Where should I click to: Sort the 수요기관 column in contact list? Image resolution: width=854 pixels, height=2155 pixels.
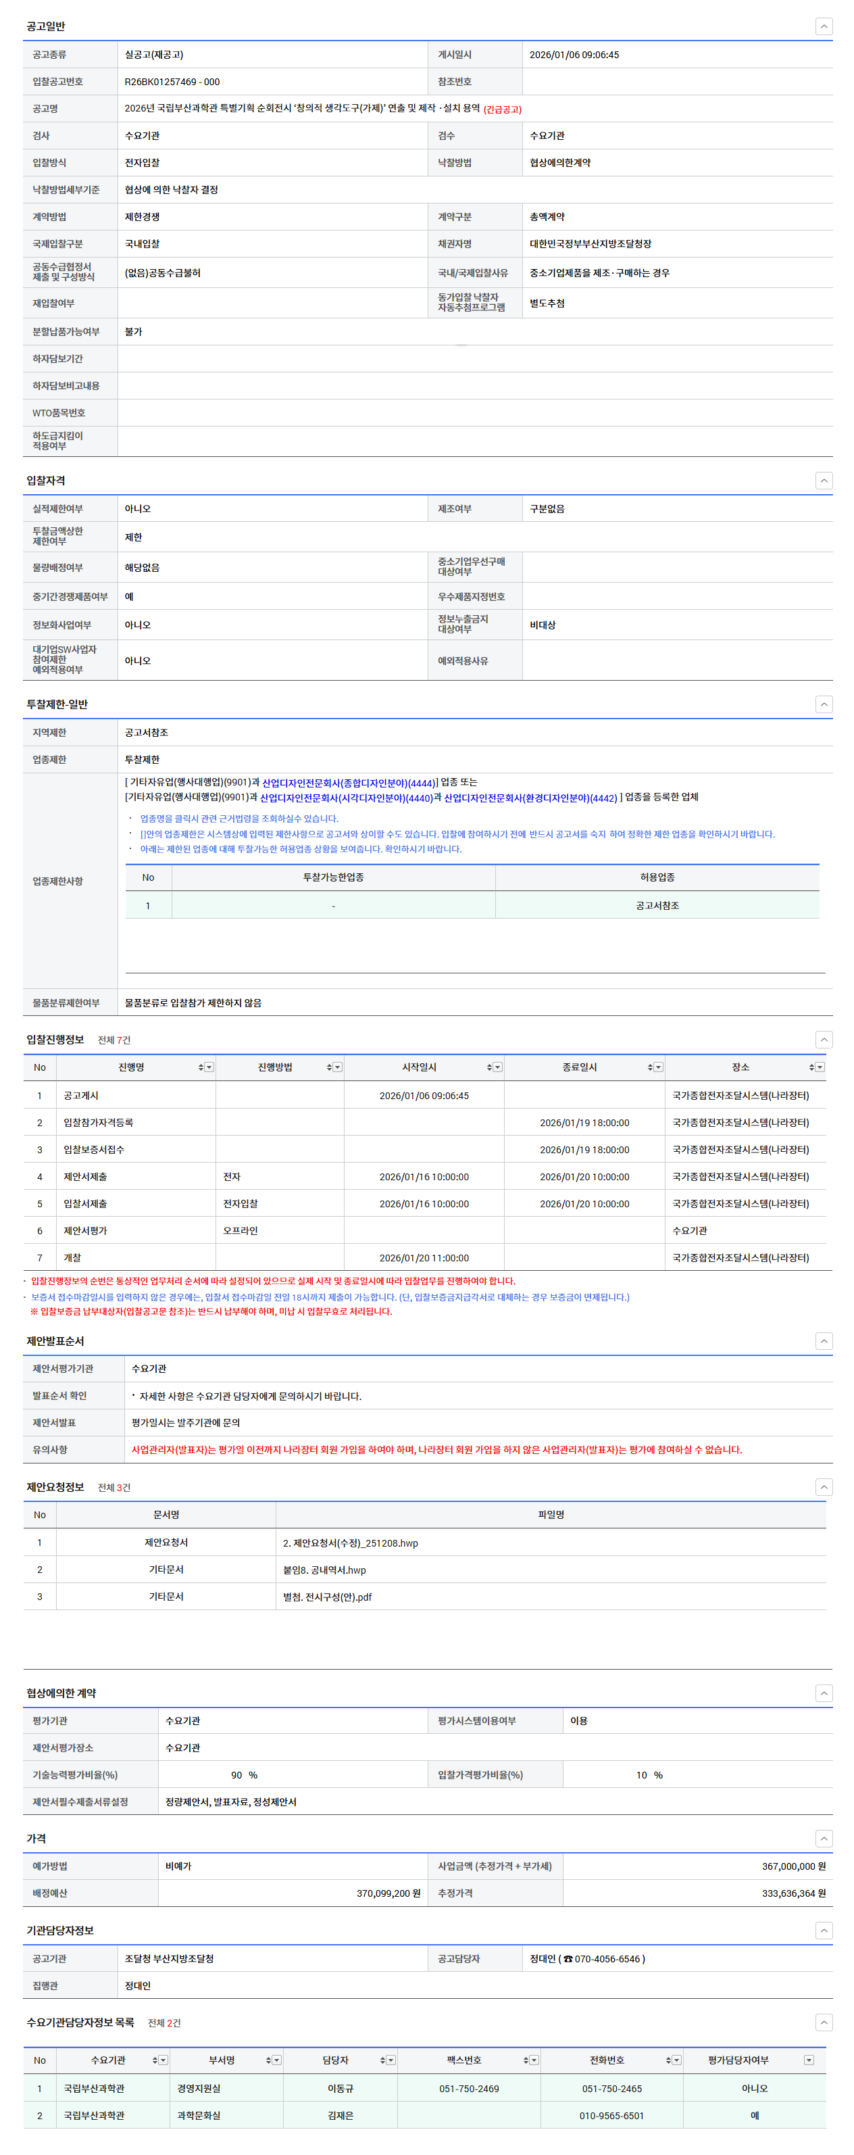click(x=155, y=2060)
